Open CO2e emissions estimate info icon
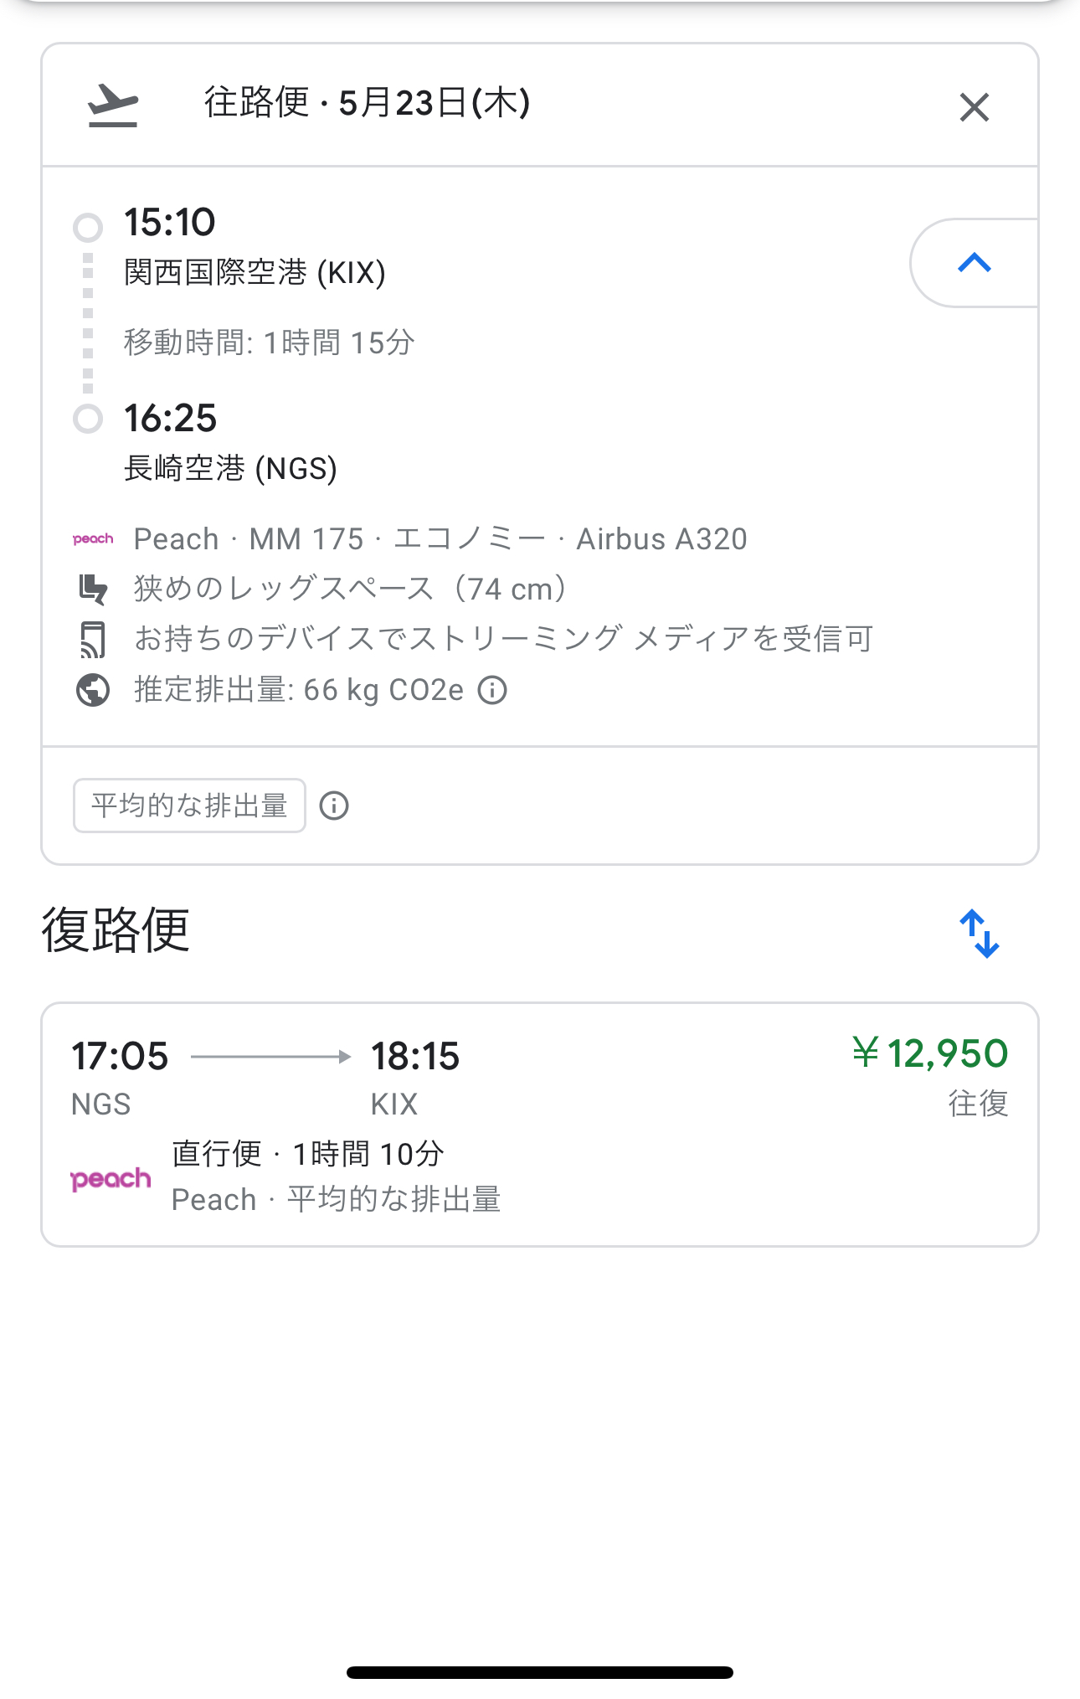 click(x=492, y=690)
